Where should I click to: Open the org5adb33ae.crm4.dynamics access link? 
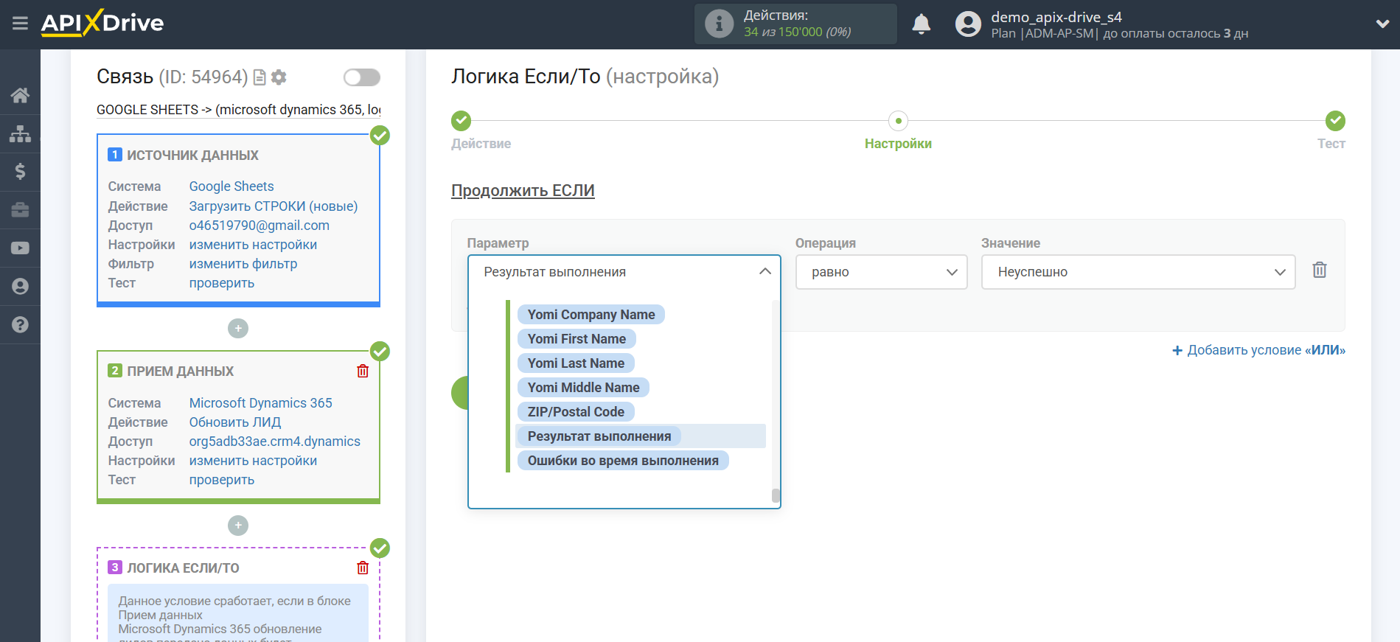pyautogui.click(x=275, y=442)
